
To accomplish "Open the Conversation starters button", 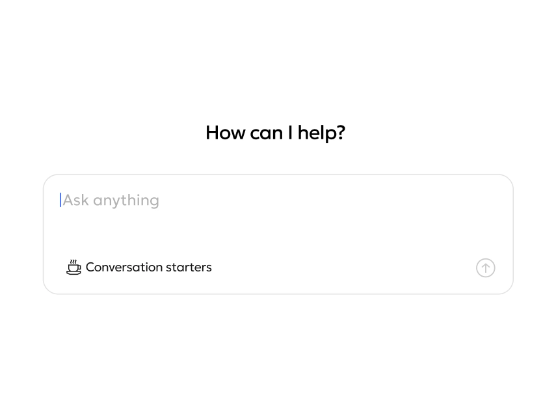I will (139, 267).
